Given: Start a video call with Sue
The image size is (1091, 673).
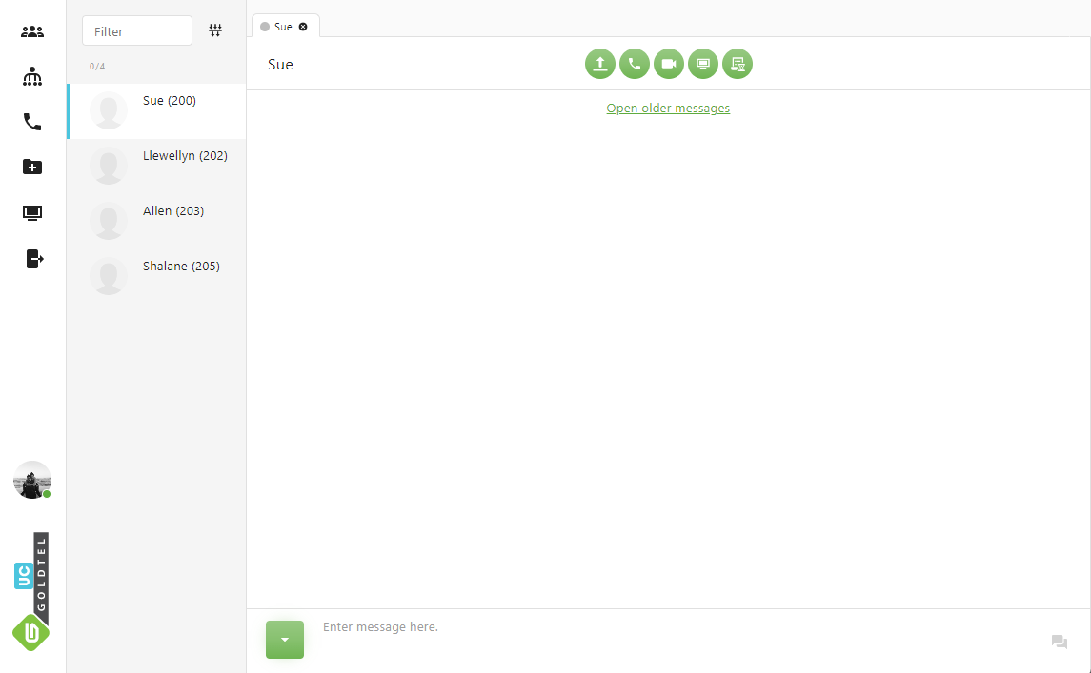Looking at the screenshot, I should pos(669,64).
